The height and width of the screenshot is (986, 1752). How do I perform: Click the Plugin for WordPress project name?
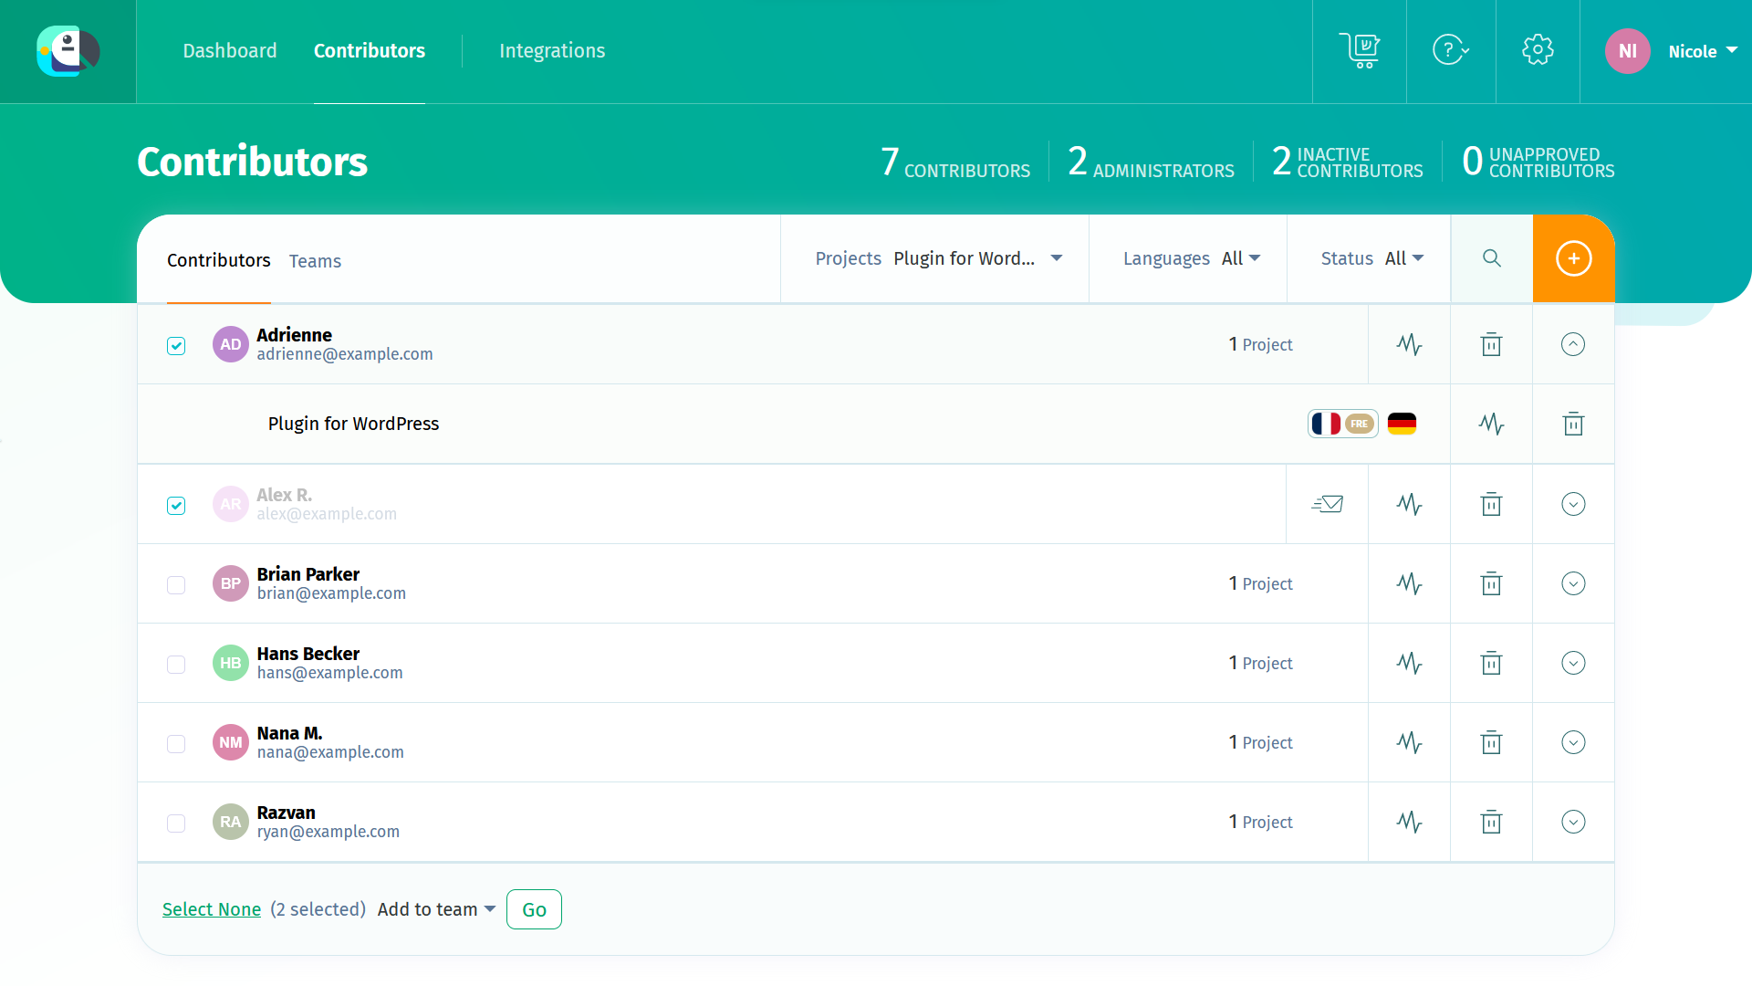(x=353, y=424)
